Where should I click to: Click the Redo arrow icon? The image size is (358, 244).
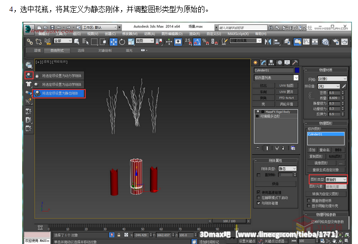(x=68, y=27)
